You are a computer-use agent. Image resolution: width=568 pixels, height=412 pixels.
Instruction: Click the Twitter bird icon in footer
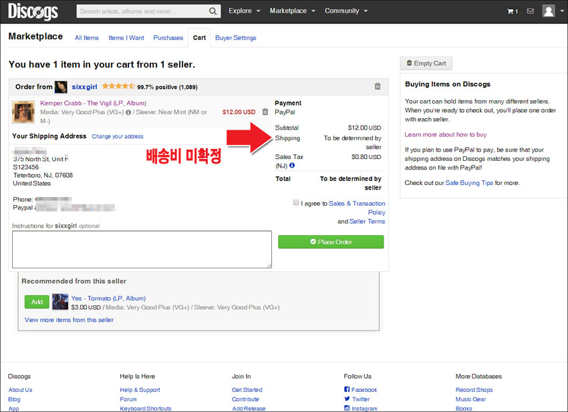tap(347, 399)
